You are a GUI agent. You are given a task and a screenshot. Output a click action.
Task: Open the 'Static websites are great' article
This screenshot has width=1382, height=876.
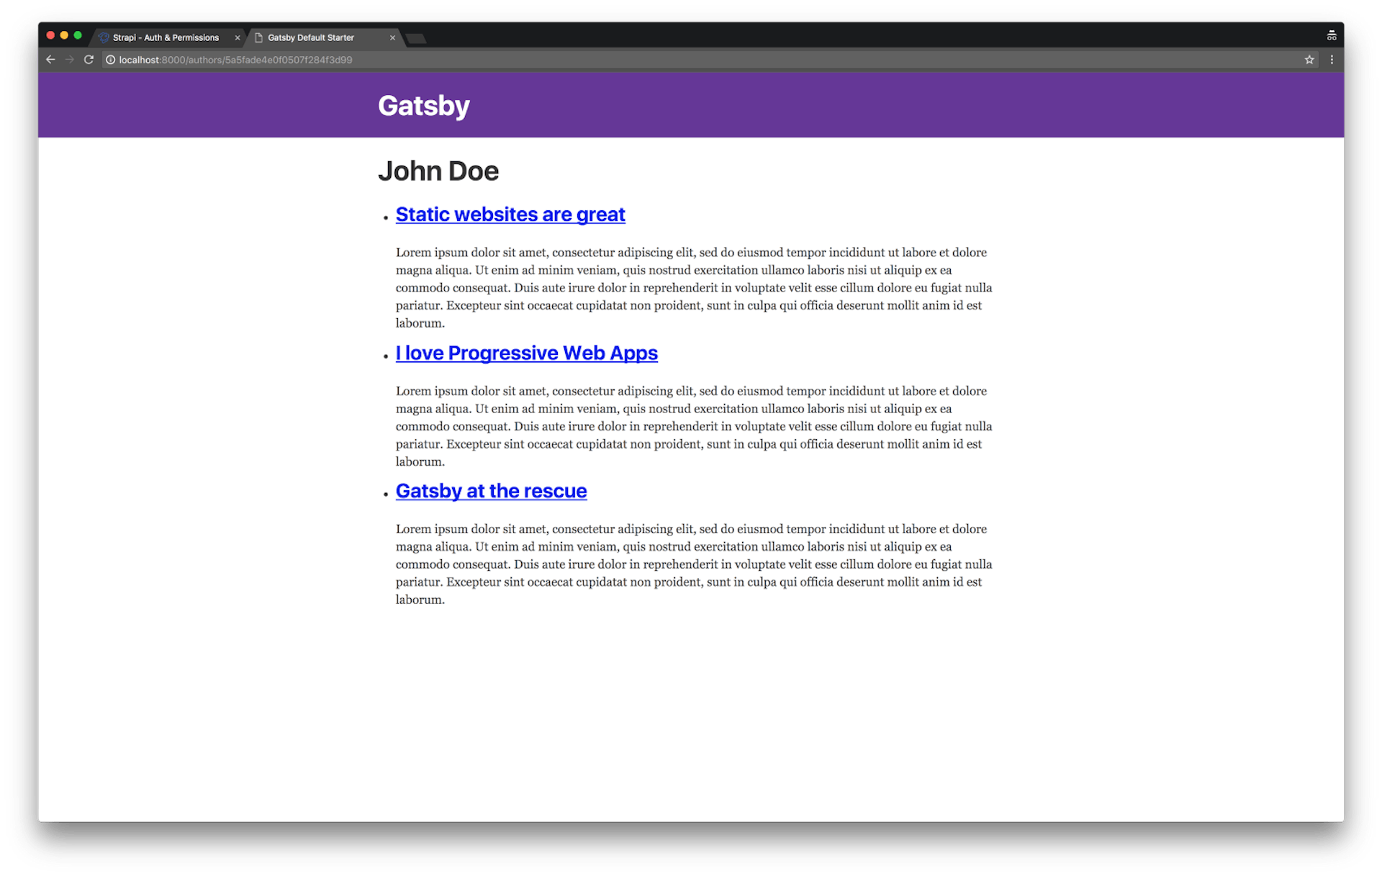coord(510,214)
